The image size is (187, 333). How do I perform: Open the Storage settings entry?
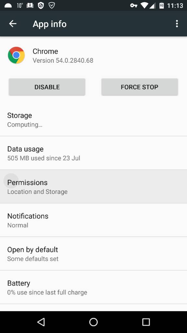[93, 119]
